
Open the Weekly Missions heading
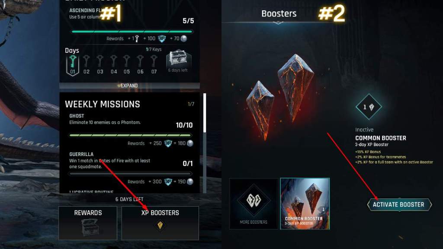[x=102, y=104]
